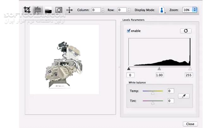Image resolution: width=221 pixels, height=128 pixels.
Task: Click the midtone gamma levels marker
Action: click(x=159, y=69)
